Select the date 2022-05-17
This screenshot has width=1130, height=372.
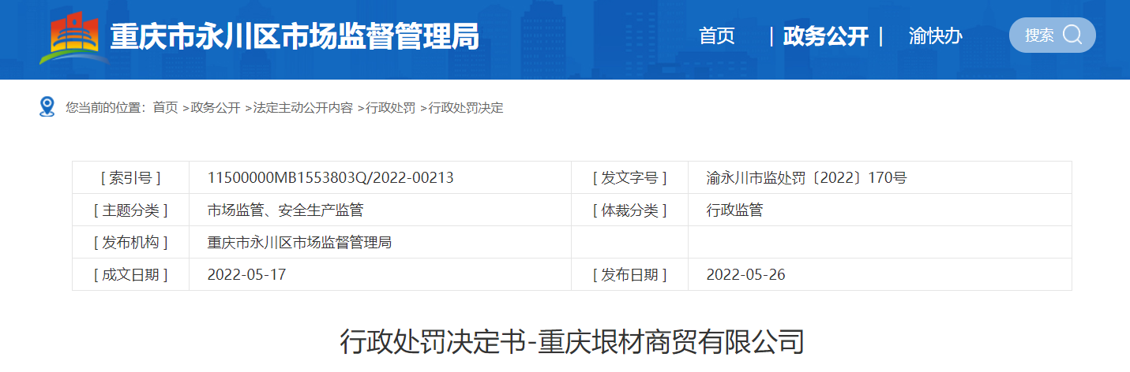click(246, 275)
